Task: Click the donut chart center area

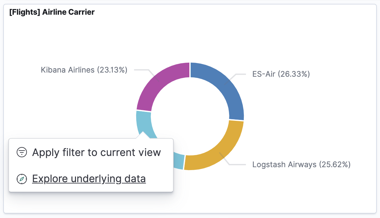Action: pos(191,116)
